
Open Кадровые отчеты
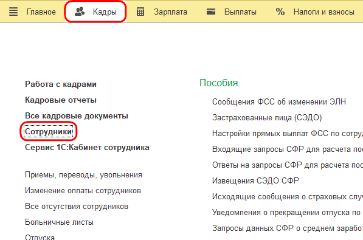pyautogui.click(x=61, y=100)
